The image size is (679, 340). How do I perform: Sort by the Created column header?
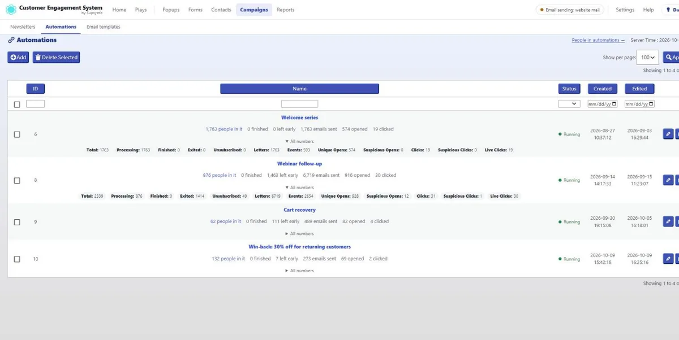(x=603, y=89)
